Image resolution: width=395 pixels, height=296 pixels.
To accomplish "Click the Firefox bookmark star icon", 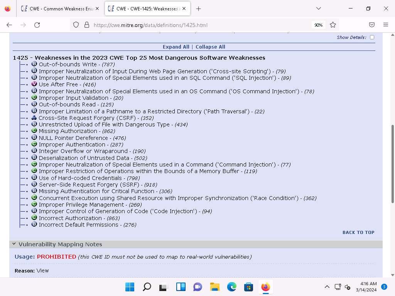I will coord(333,25).
